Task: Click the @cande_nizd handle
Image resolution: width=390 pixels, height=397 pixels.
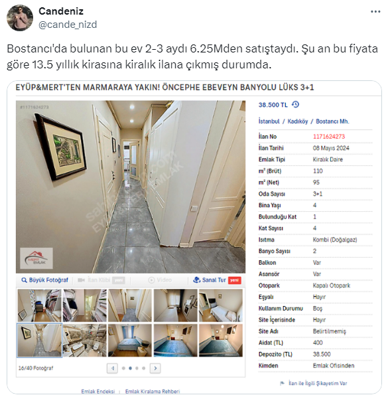Action: tap(68, 25)
